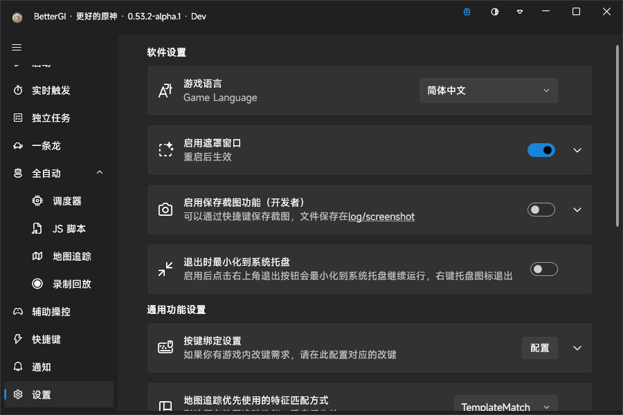623x415 pixels.
Task: Click the panel icon beside 地图追踪优先使用的特征匹配方式
Action: (x=165, y=406)
